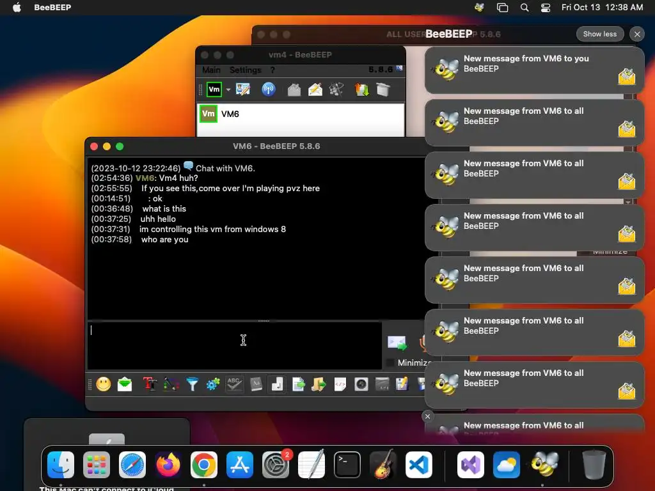Click the blue funnel filter icon
This screenshot has height=491, width=655.
tap(192, 384)
